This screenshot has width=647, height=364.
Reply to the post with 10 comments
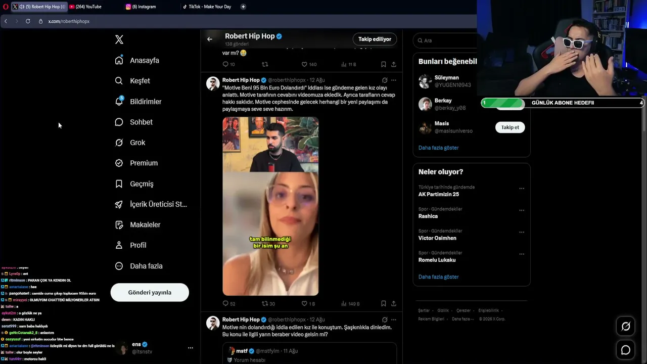[x=225, y=64]
